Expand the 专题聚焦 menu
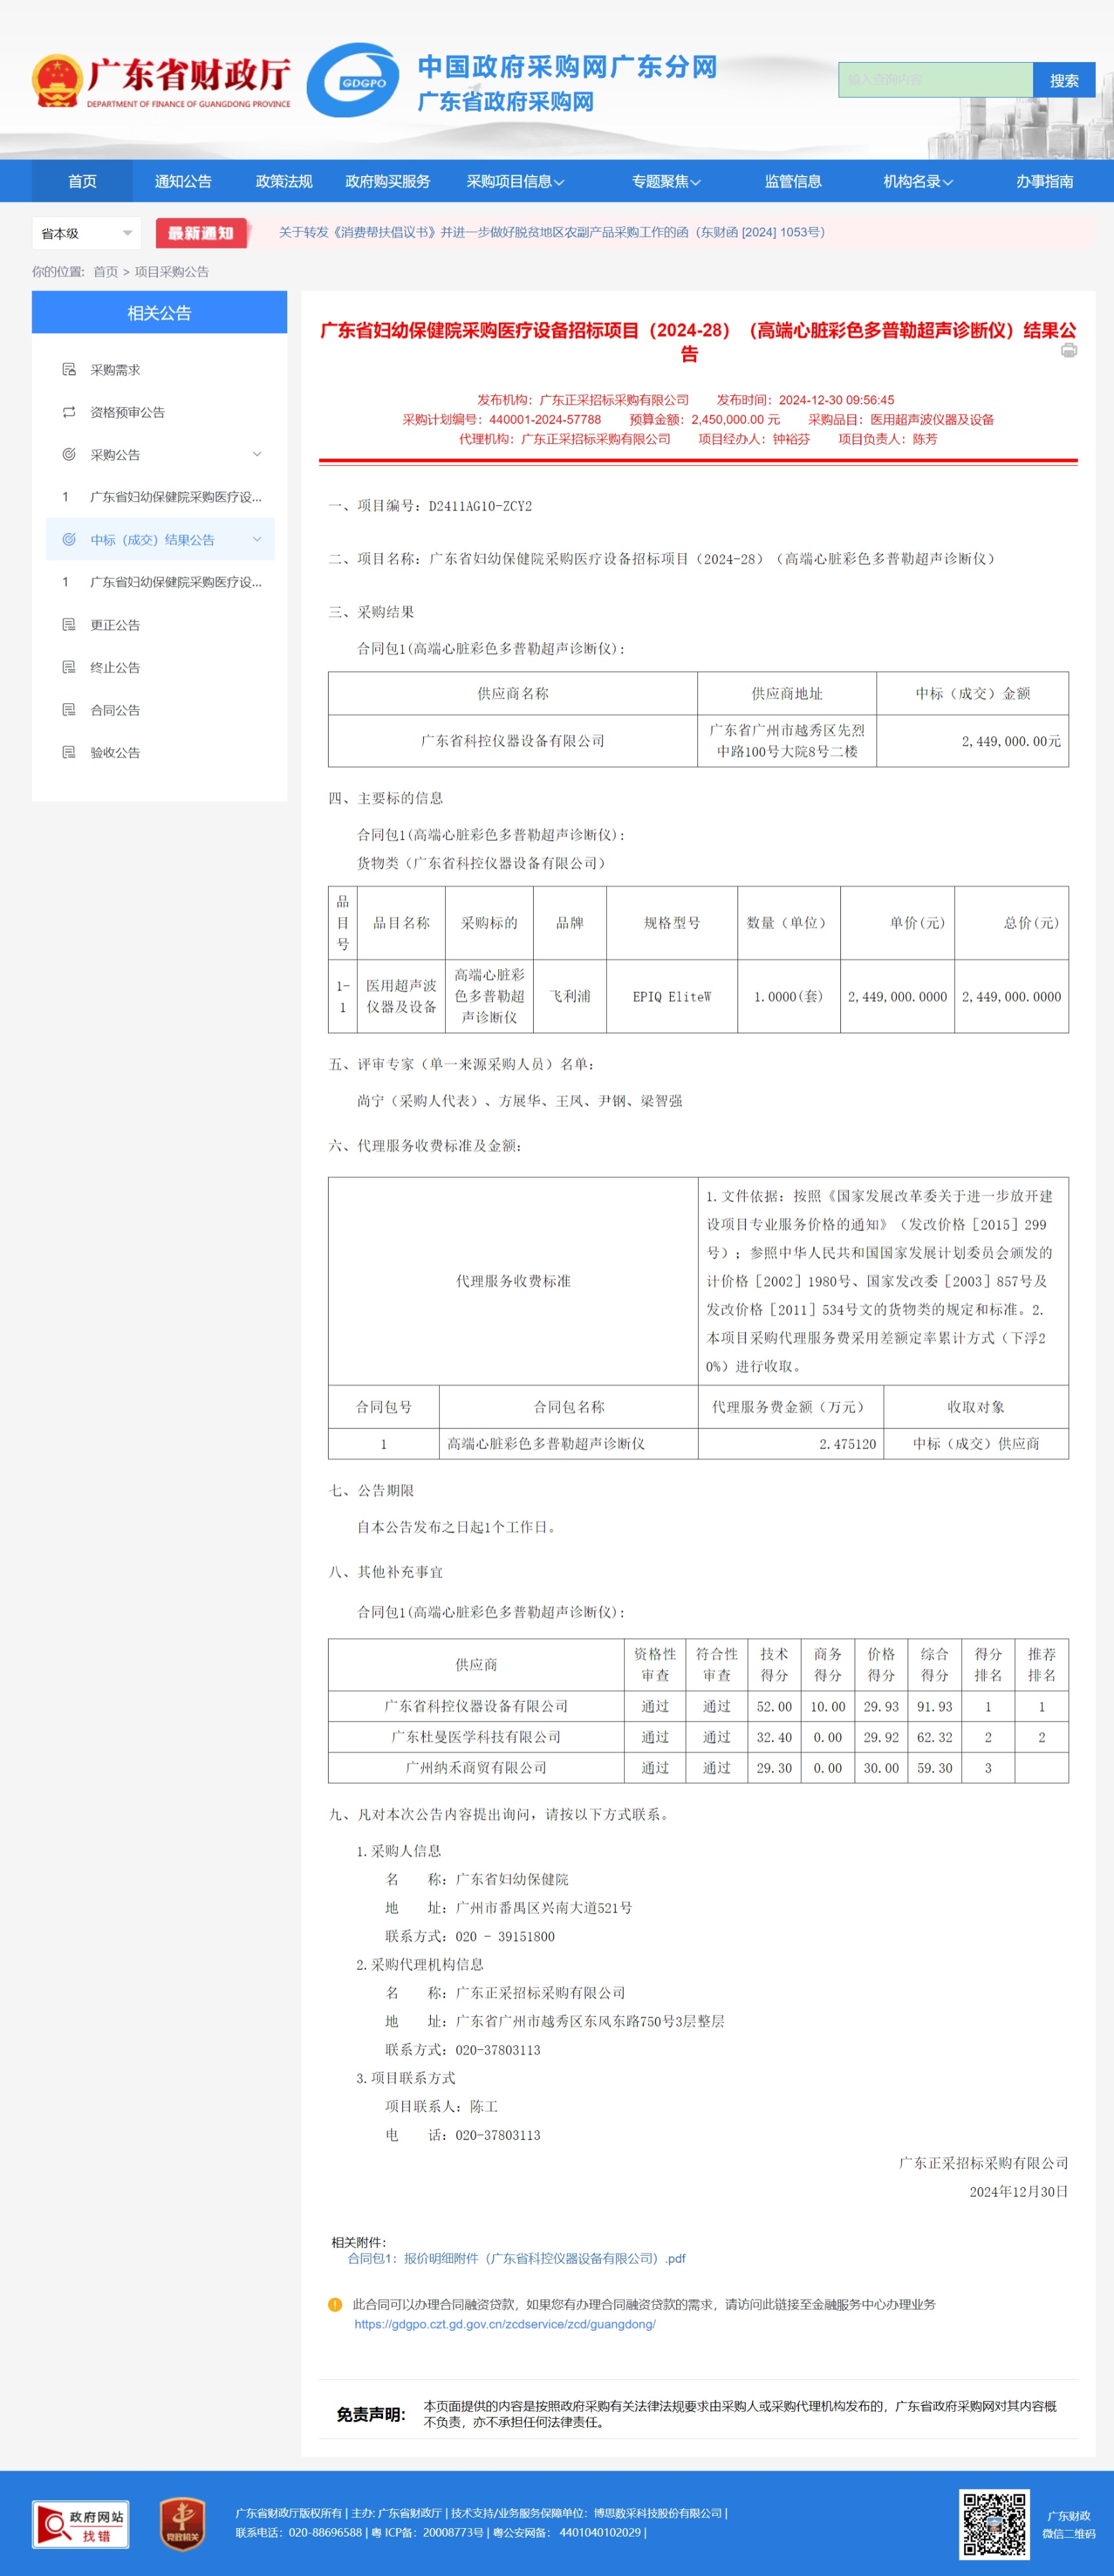The width and height of the screenshot is (1114, 2576). click(x=666, y=181)
